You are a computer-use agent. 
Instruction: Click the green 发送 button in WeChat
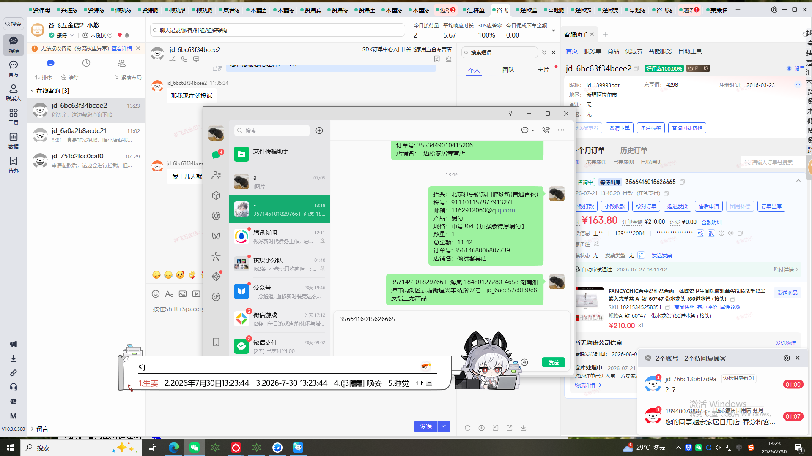pos(554,362)
